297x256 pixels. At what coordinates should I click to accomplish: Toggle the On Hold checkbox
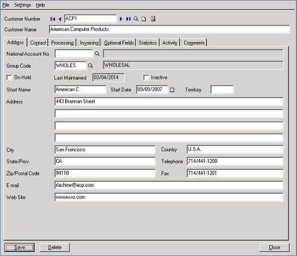[x=9, y=78]
